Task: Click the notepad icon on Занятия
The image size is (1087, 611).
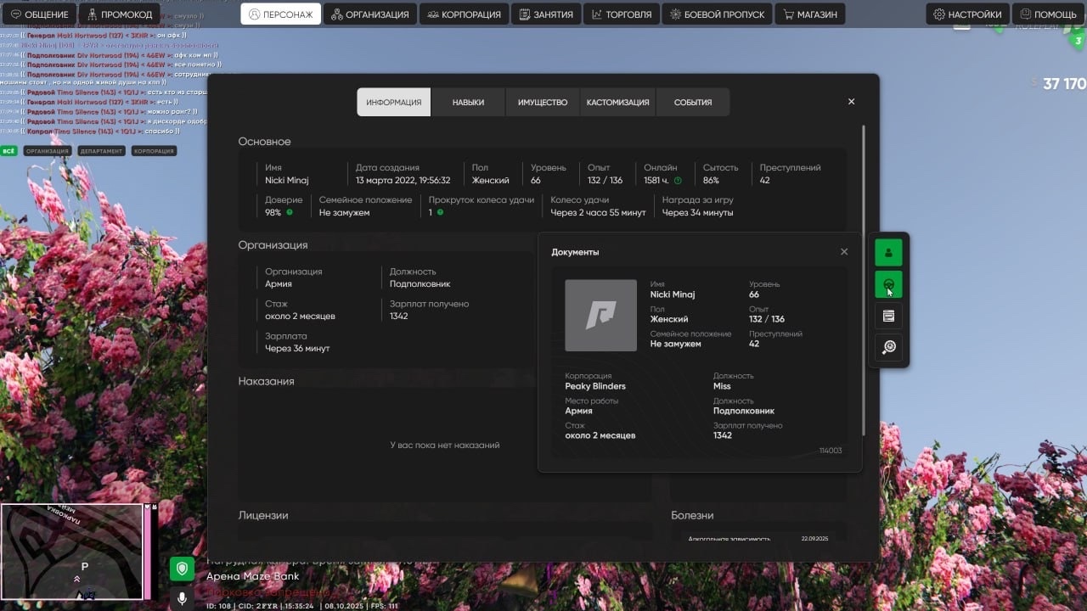Action: [526, 14]
